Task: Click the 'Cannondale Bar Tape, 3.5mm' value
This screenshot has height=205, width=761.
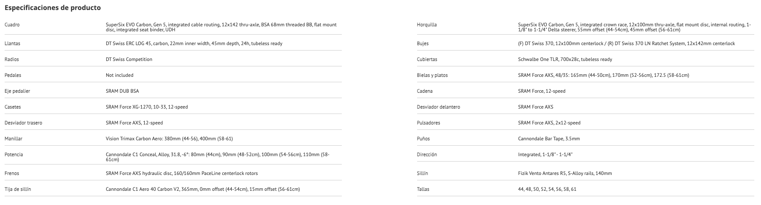Action: 549,139
